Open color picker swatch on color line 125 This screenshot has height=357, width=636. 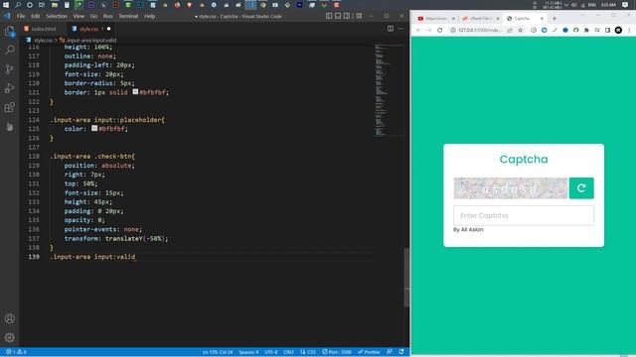94,128
